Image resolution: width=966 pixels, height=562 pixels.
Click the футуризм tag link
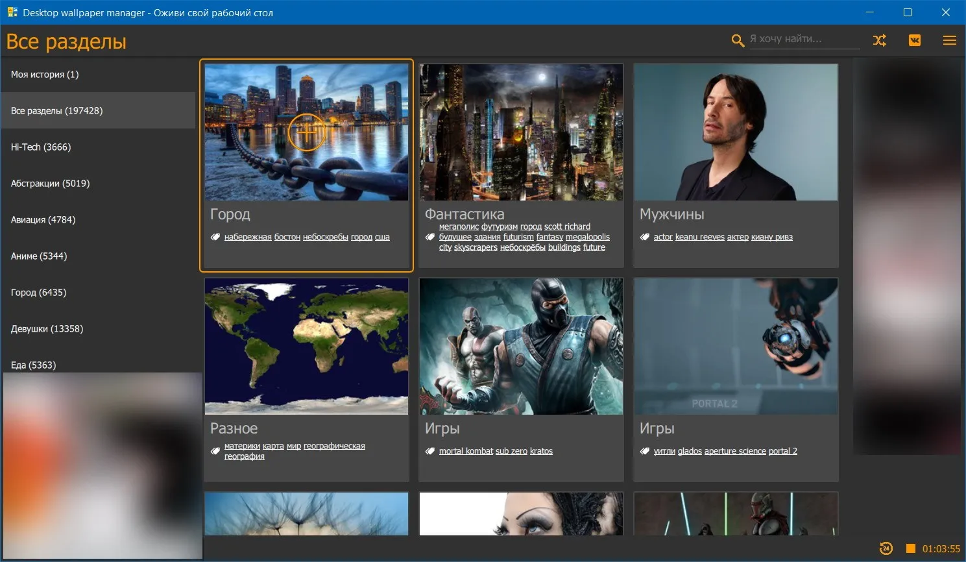(x=500, y=226)
